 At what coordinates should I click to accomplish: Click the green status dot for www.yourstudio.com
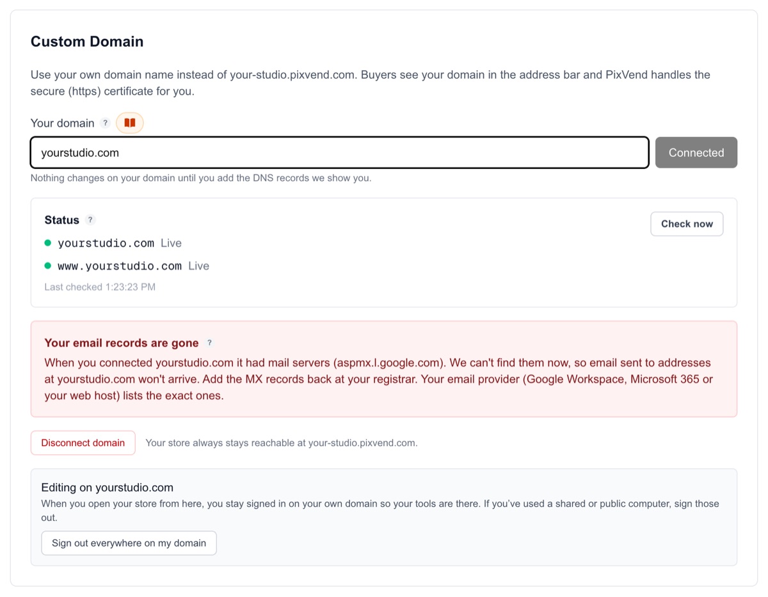[x=48, y=266]
